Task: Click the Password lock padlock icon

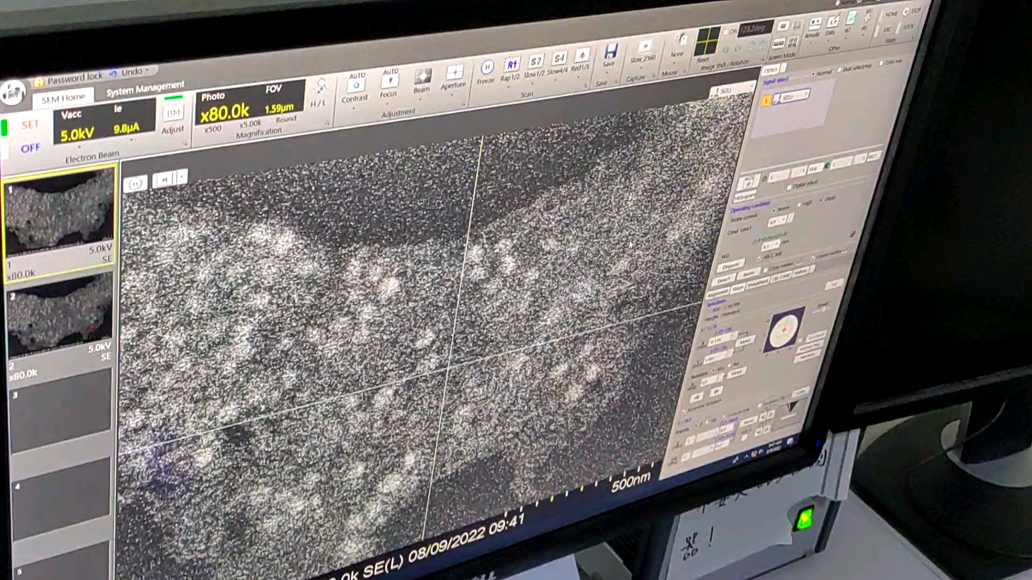Action: tap(39, 82)
